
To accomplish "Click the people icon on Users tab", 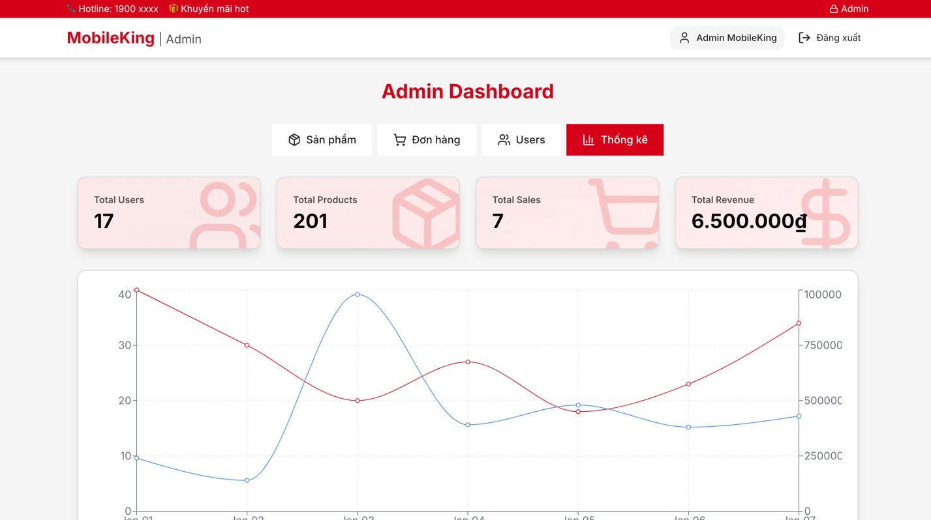I will pyautogui.click(x=504, y=139).
